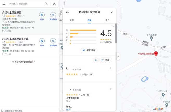Expand review with 全文 link
The height and width of the screenshot is (112, 171).
tap(68, 109)
